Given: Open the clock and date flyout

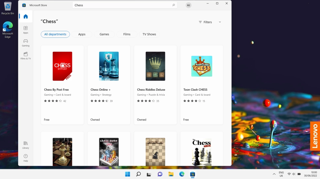Looking at the screenshot, I should click(x=310, y=174).
